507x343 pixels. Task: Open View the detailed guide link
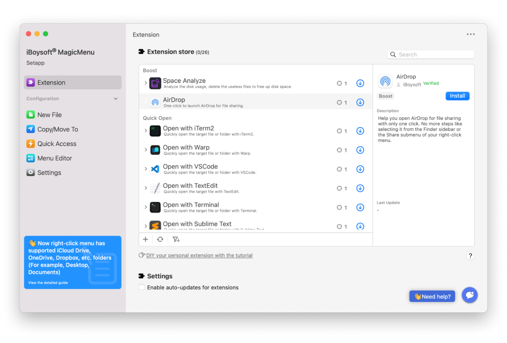[x=48, y=283]
